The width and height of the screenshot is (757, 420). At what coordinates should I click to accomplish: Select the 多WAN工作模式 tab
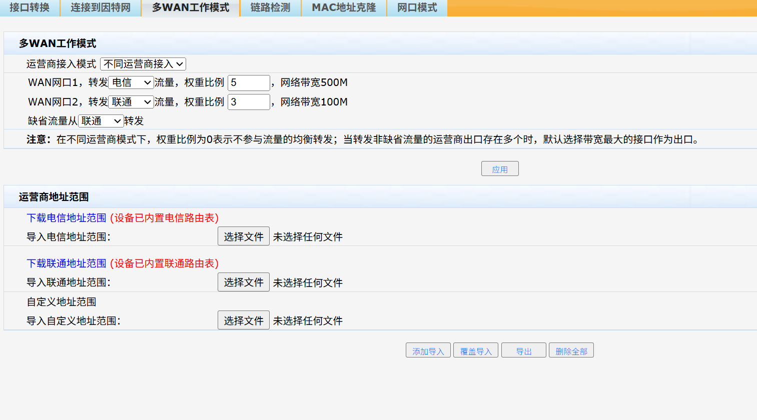pos(191,8)
